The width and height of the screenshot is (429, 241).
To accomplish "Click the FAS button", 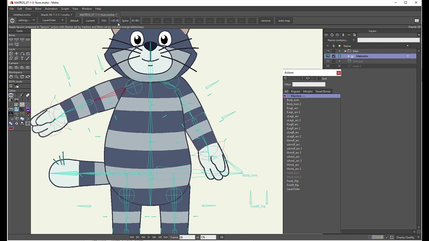I will [x=104, y=21].
